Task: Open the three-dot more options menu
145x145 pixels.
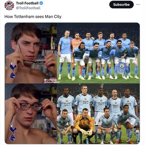Action: pyautogui.click(x=138, y=4)
